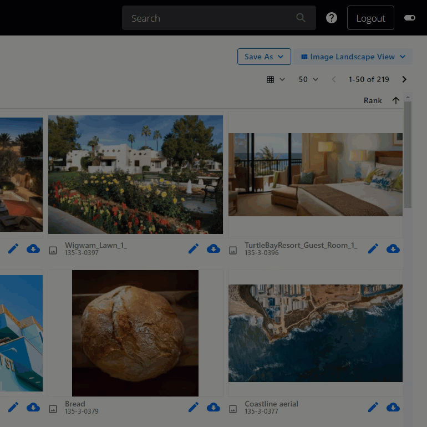Image resolution: width=427 pixels, height=427 pixels.
Task: Click asset ID 135-3-0377
Action: pos(262,411)
